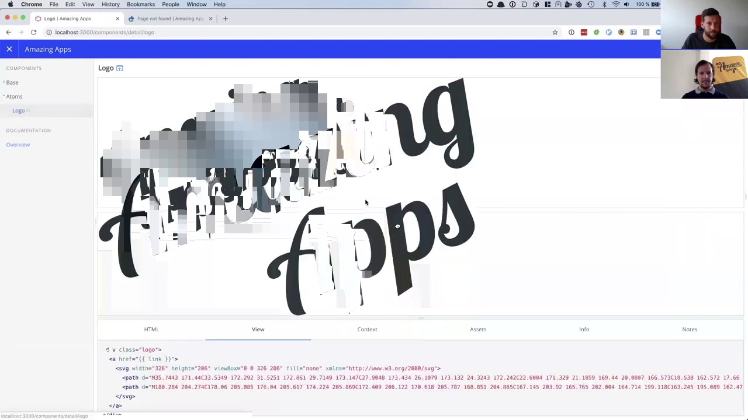Viewport: 748px width, 420px height.
Task: Switch to the Info tab
Action: pyautogui.click(x=584, y=329)
